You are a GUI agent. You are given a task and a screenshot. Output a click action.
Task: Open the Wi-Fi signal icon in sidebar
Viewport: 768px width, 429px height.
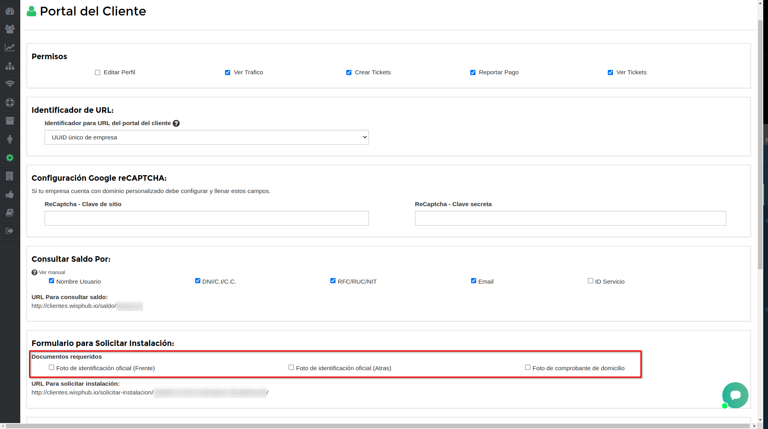click(x=10, y=84)
